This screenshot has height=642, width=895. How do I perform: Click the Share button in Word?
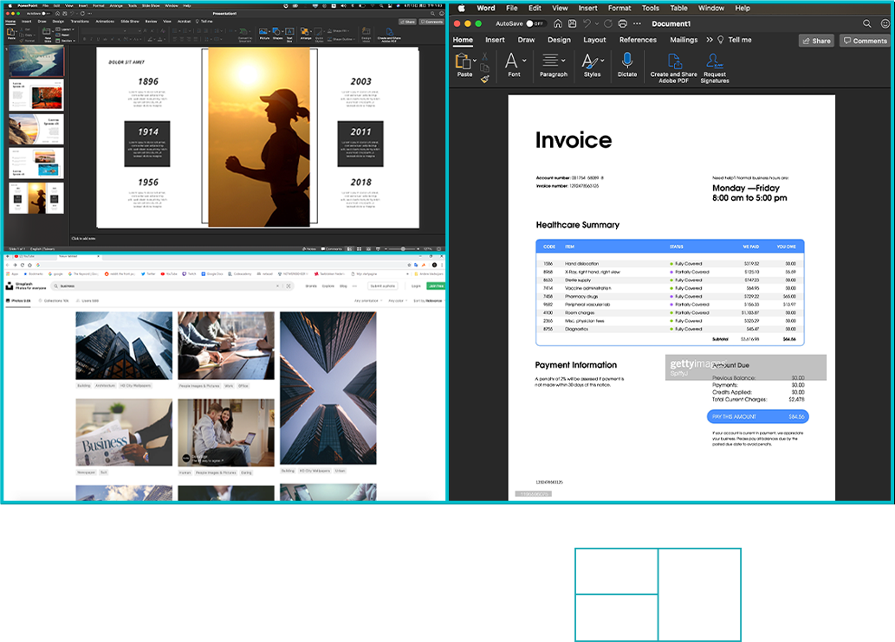pos(815,41)
